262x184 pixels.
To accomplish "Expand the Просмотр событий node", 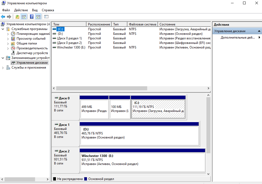I will tap(8, 39).
